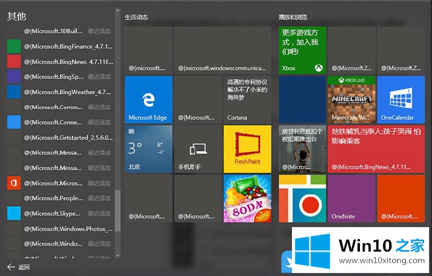The image size is (432, 276).
Task: Open the @{microsoft.windowscommunica... wide tile
Action: point(223,50)
